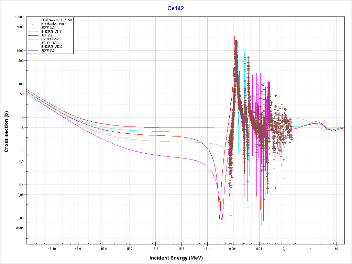Click the blue JEFF 3.1 line swatch
This screenshot has height=264, width=352.
[34, 51]
